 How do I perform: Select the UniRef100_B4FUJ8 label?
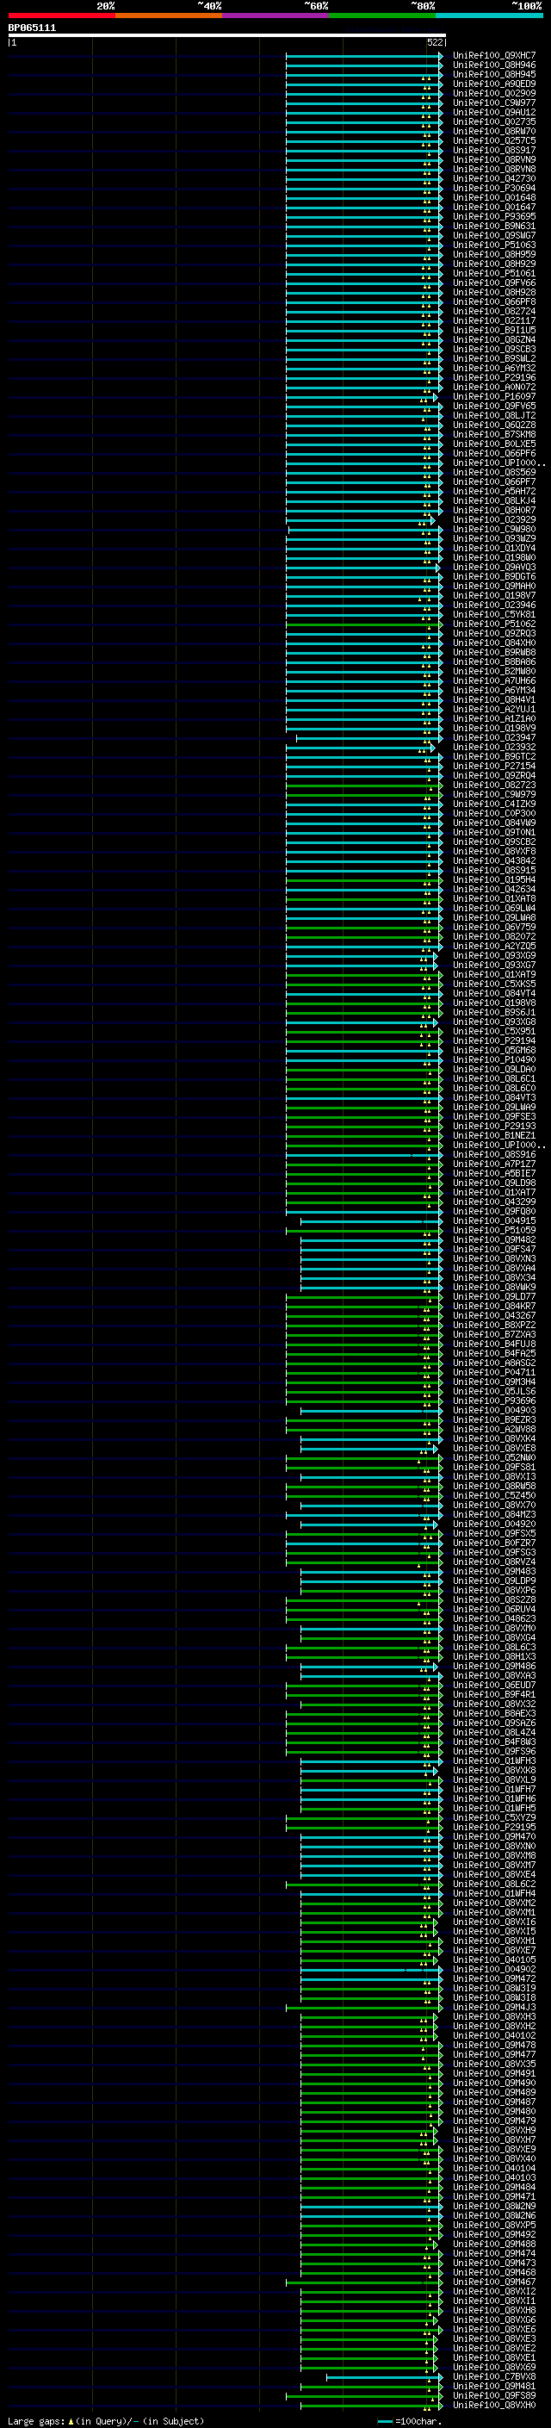point(493,1344)
